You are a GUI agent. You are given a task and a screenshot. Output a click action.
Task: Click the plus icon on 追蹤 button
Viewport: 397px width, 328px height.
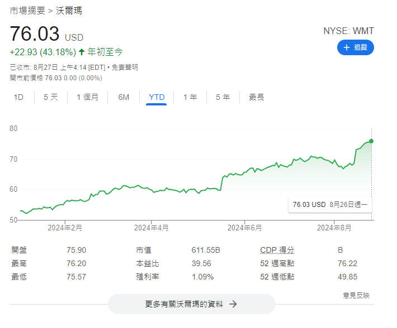pyautogui.click(x=347, y=48)
